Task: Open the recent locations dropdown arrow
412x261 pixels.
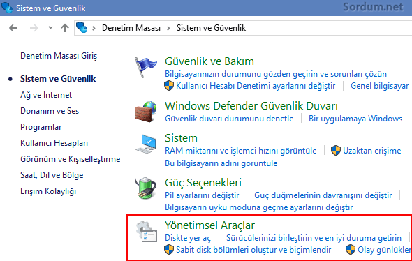Action: (x=50, y=28)
